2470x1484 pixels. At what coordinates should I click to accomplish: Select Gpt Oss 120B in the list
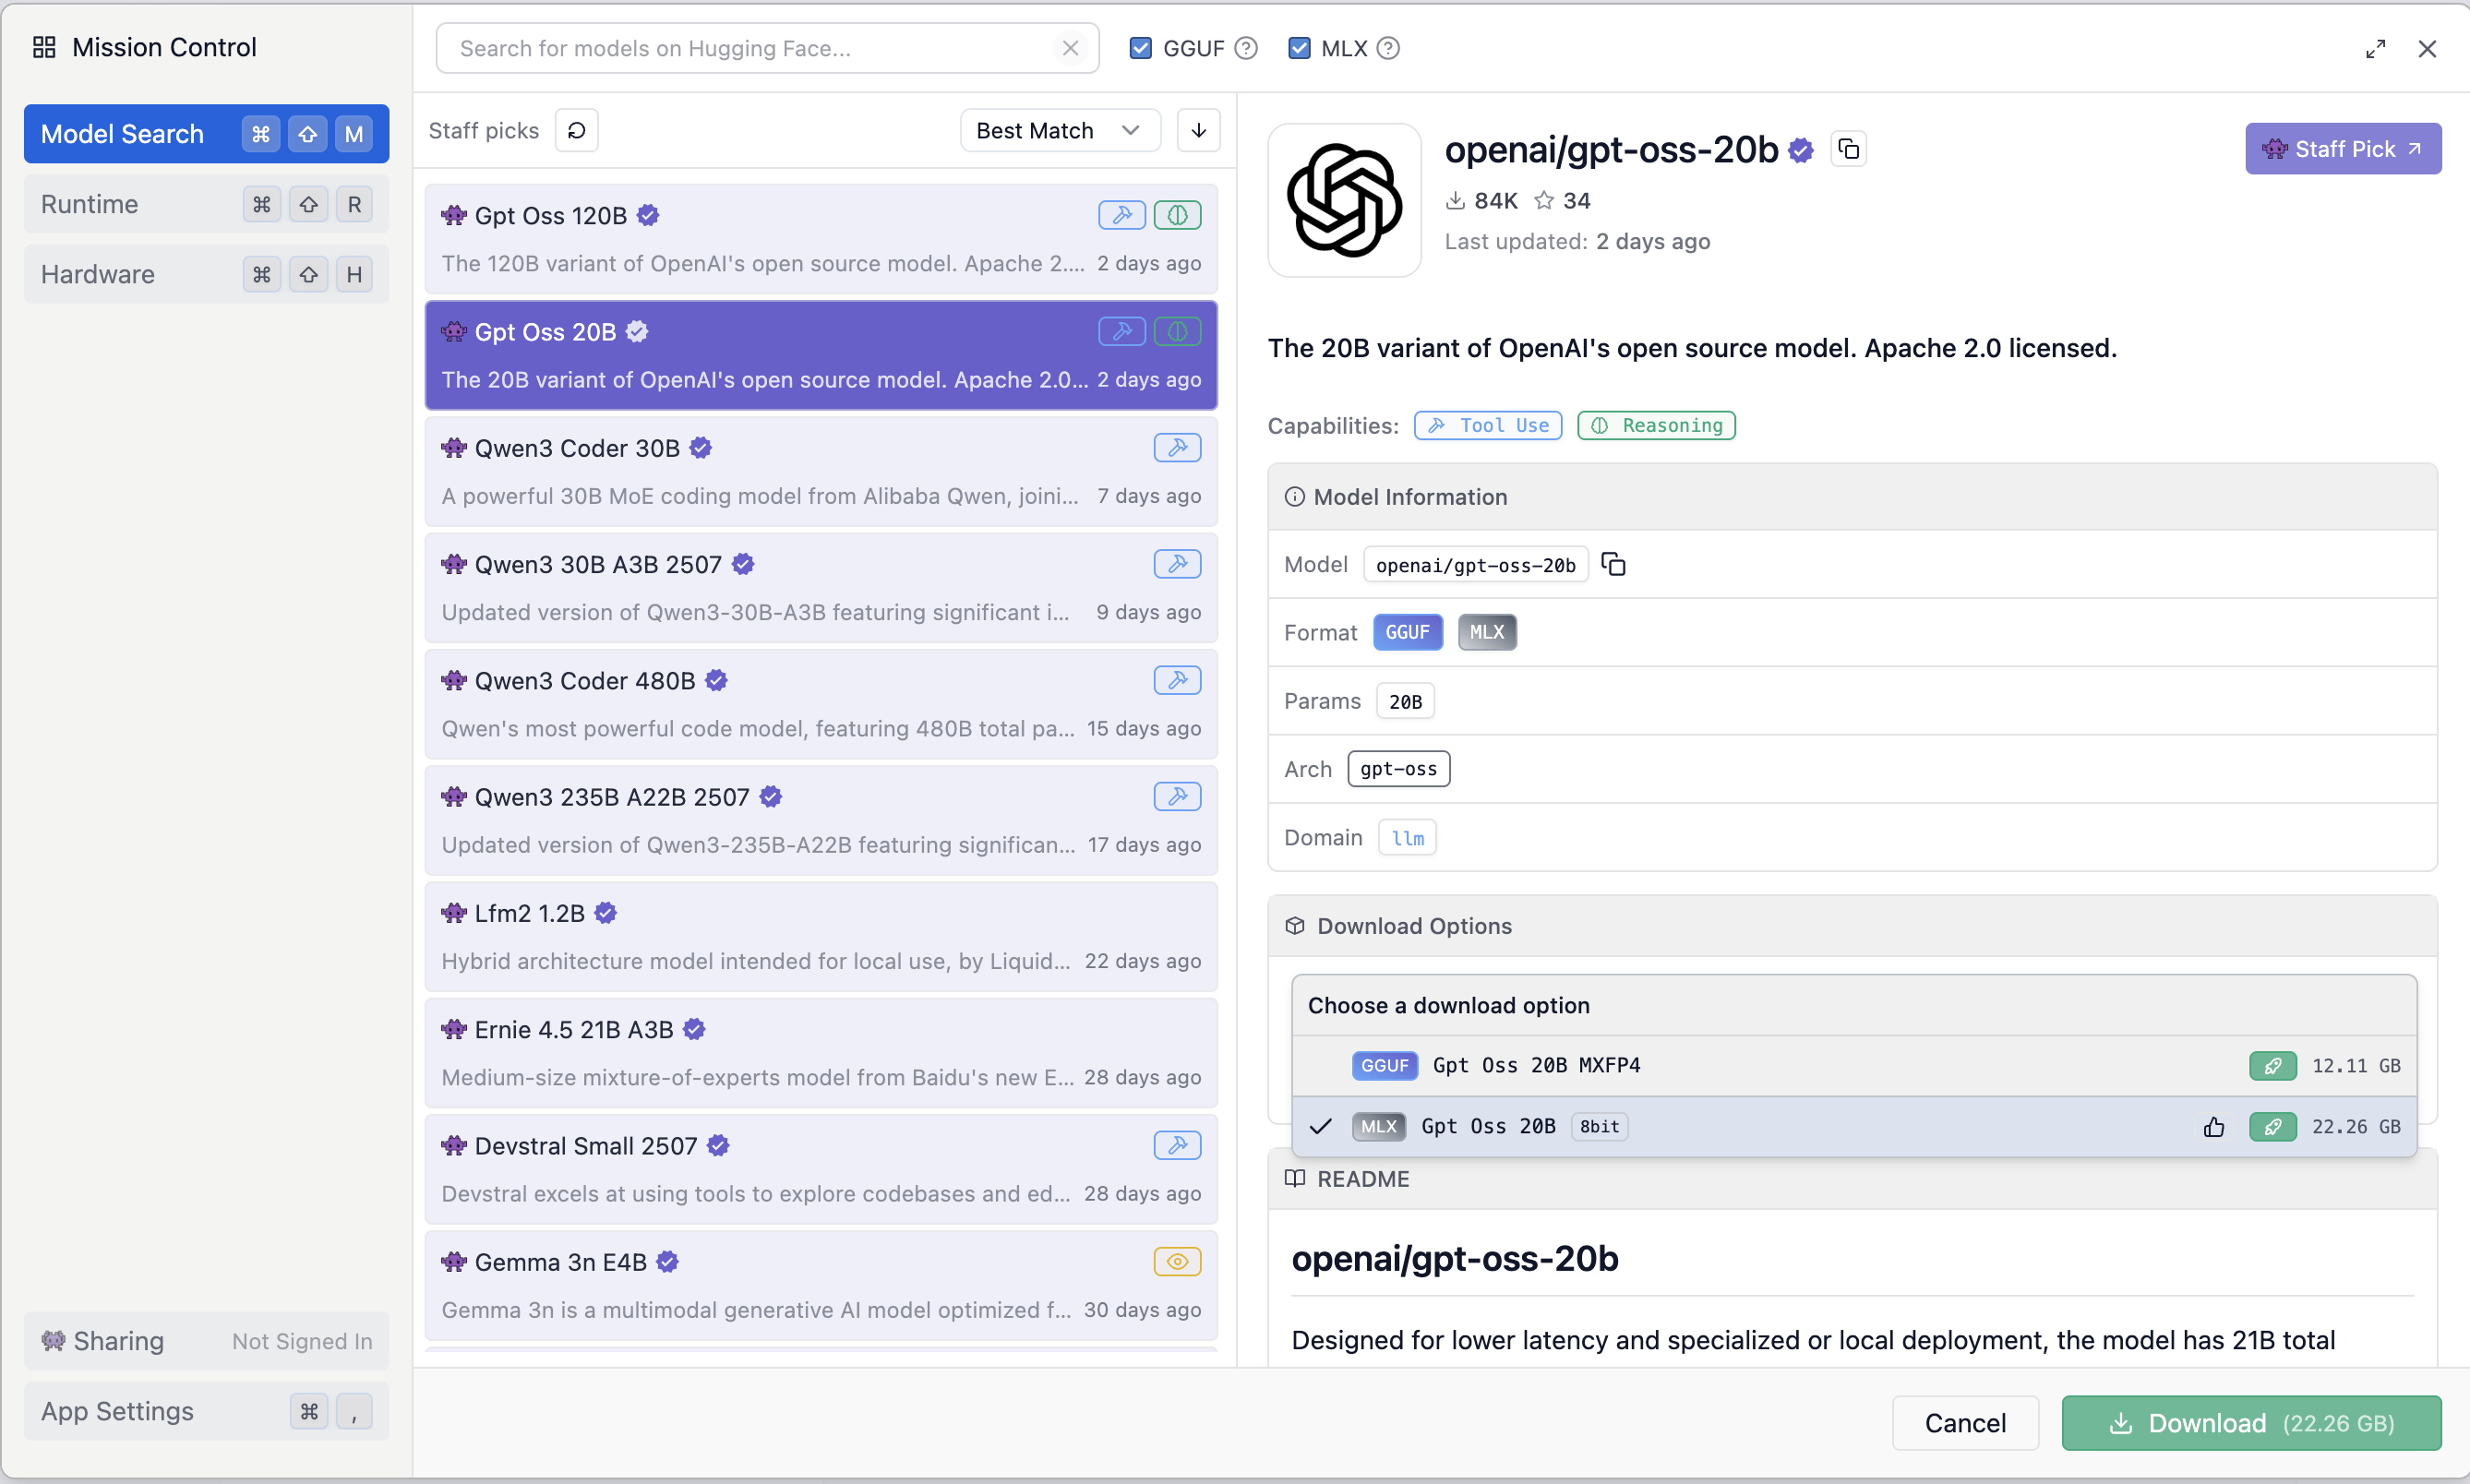point(820,239)
